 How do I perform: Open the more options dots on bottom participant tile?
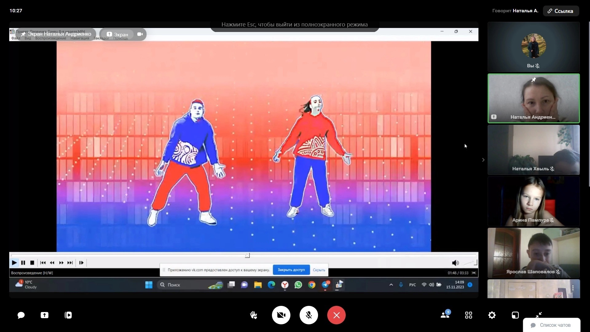point(573,288)
